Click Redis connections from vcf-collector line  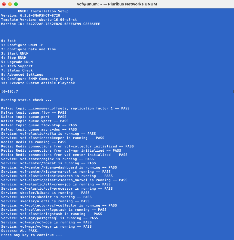pos(67,146)
